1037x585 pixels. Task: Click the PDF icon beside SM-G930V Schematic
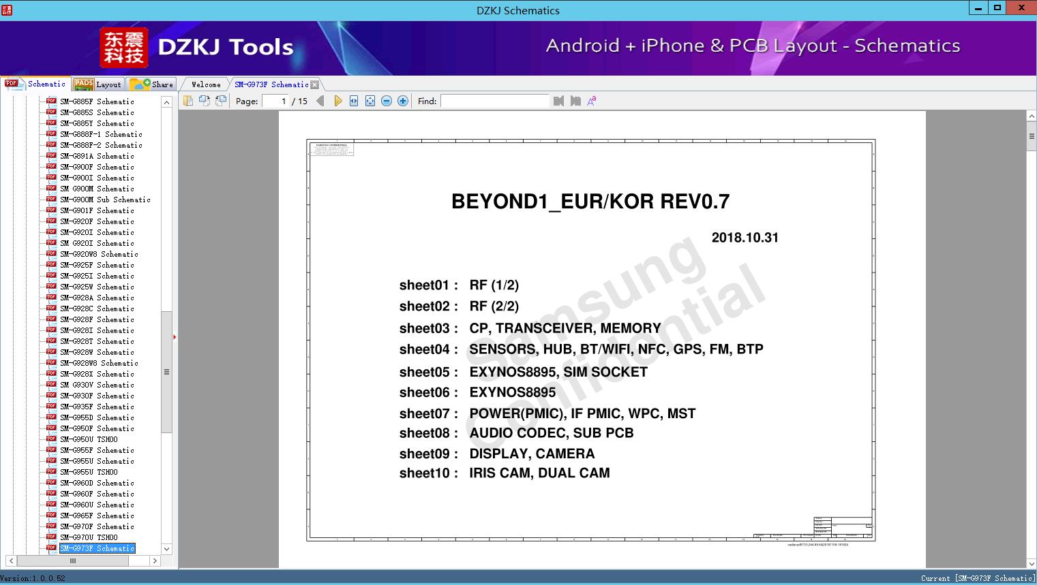pos(51,384)
